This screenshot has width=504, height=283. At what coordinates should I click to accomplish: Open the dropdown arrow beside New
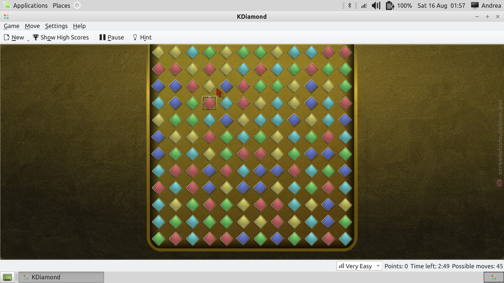tap(28, 40)
